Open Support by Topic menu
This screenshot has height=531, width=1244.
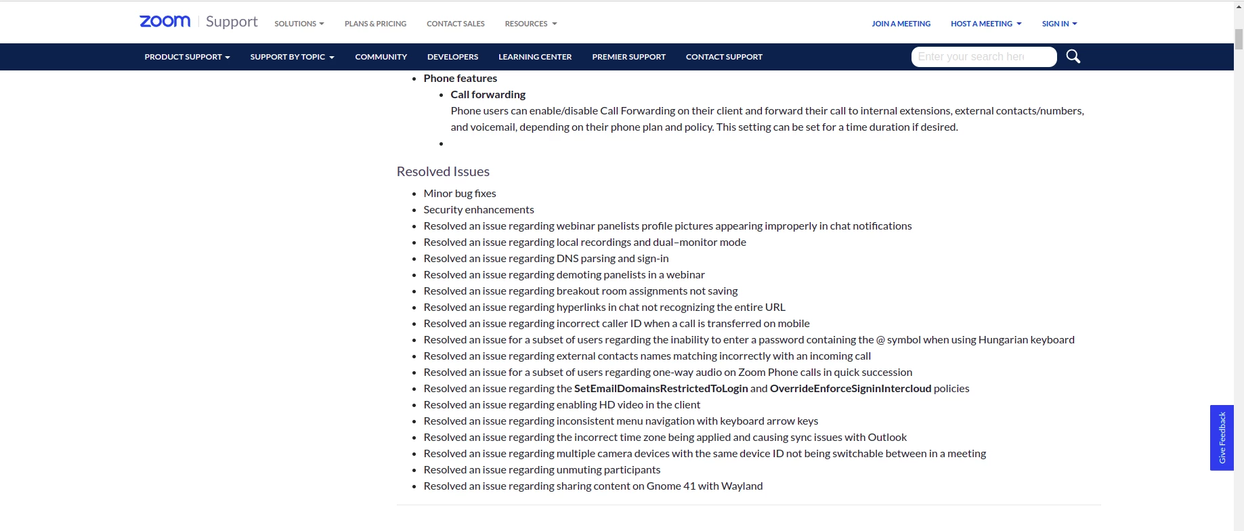click(293, 57)
